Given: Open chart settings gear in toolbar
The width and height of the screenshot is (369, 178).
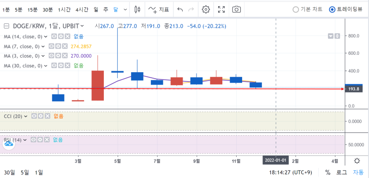Looking at the screenshot, I should pos(206,9).
